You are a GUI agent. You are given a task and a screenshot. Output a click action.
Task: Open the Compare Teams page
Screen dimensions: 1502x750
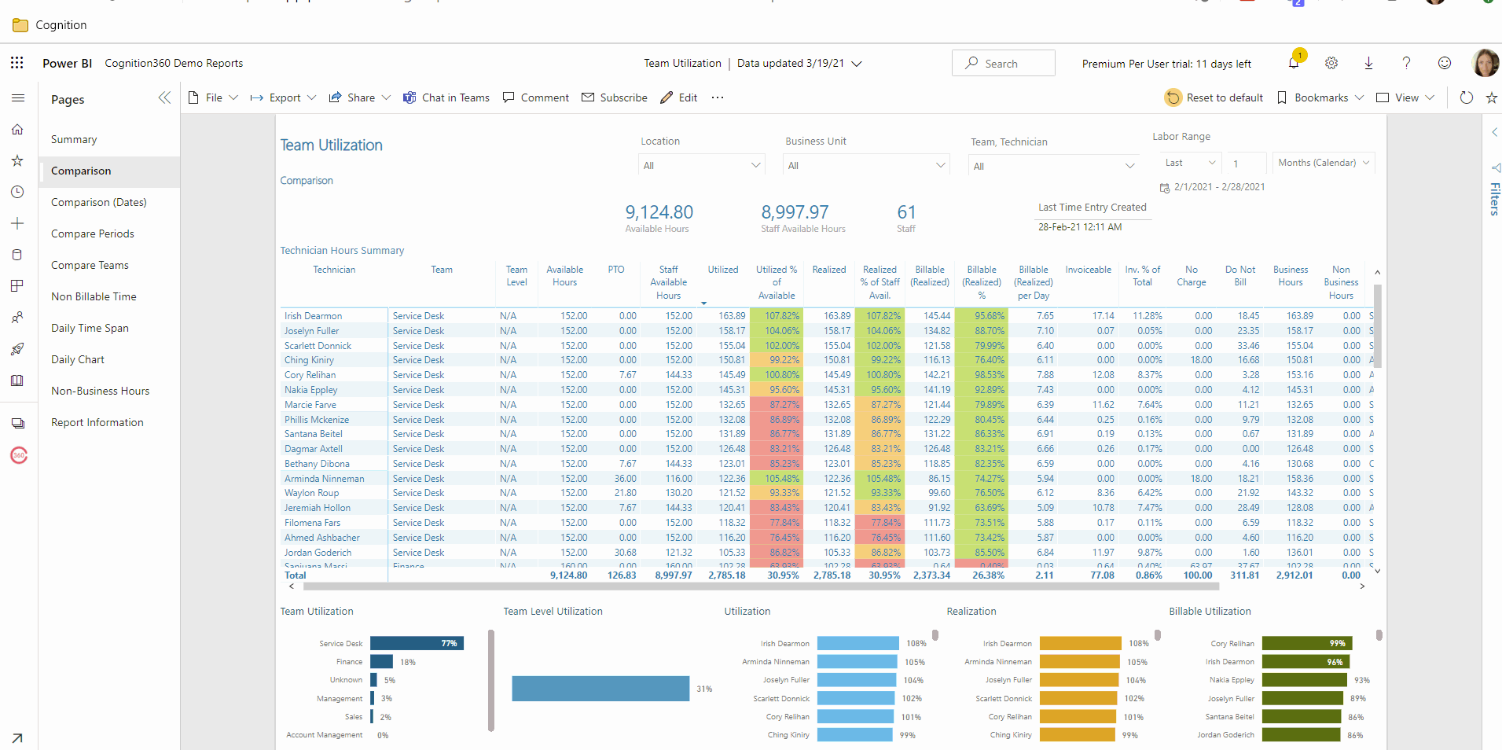pyautogui.click(x=90, y=265)
